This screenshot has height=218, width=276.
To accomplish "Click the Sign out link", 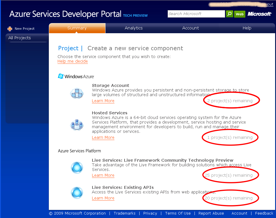I will (x=265, y=4).
